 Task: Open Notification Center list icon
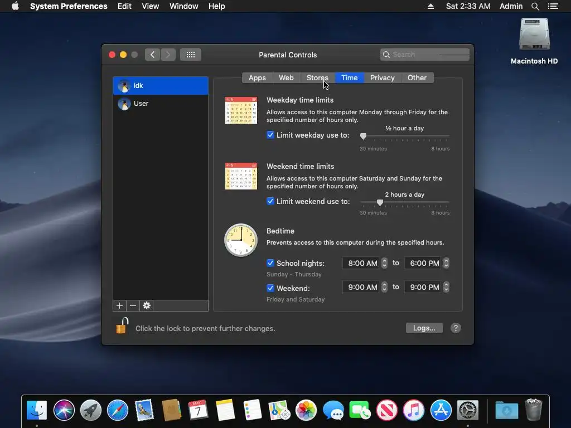point(553,6)
